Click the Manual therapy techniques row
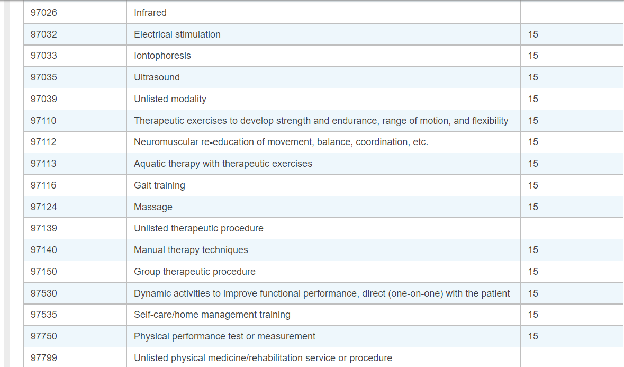Screen dimensions: 624x367 pos(323,250)
